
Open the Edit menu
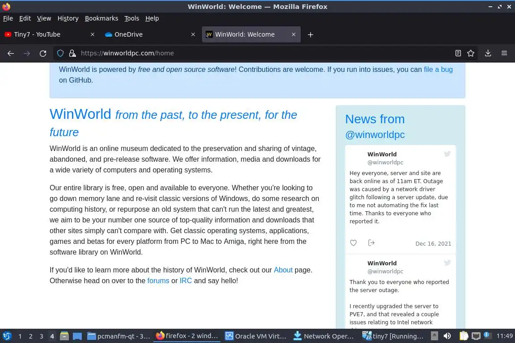(x=25, y=18)
